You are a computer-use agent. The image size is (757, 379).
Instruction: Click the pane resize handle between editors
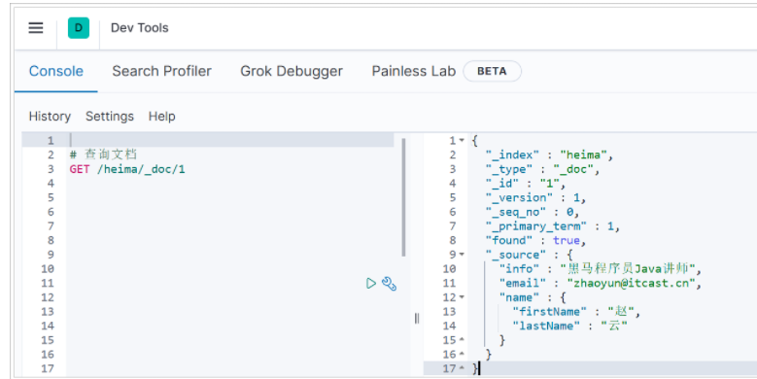tap(417, 318)
